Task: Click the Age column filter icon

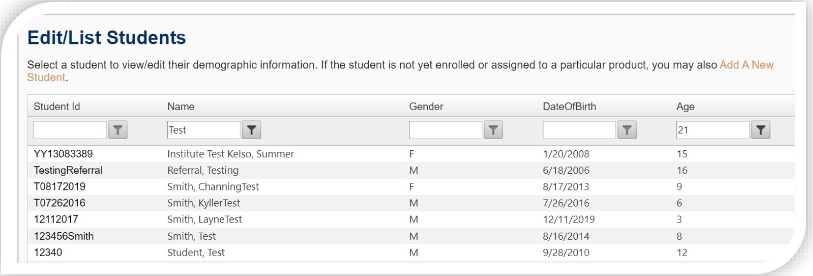Action: tap(760, 130)
